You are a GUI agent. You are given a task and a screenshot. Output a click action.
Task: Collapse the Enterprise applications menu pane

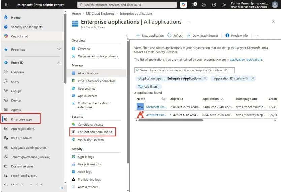click(127, 36)
